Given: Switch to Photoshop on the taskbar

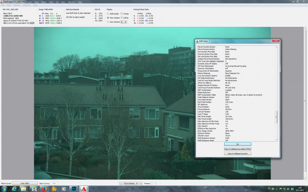Looking at the screenshot, I should click(74, 189).
